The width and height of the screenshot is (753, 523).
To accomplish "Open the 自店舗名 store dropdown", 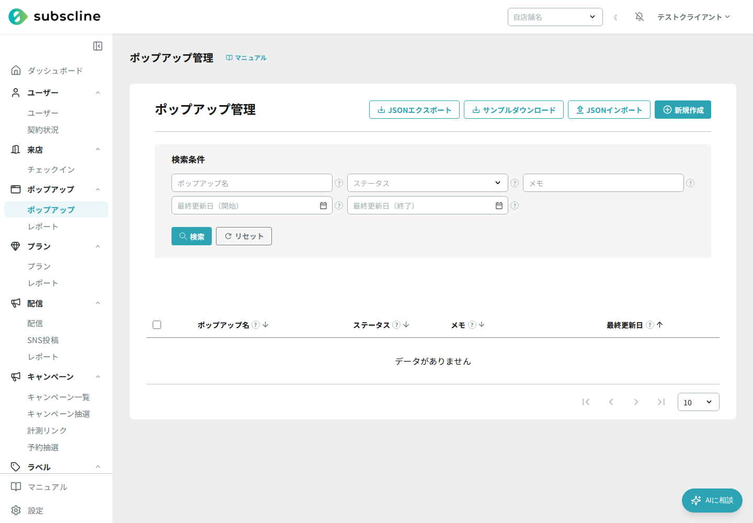I will (555, 17).
